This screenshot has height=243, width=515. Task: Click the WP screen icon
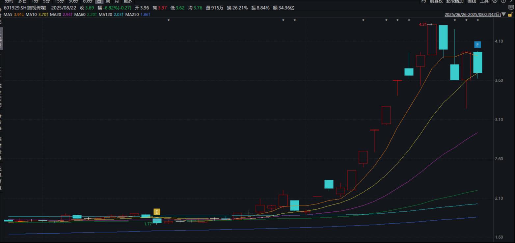pos(511,8)
